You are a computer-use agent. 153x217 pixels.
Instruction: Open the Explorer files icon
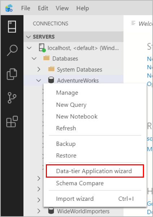click(12, 74)
